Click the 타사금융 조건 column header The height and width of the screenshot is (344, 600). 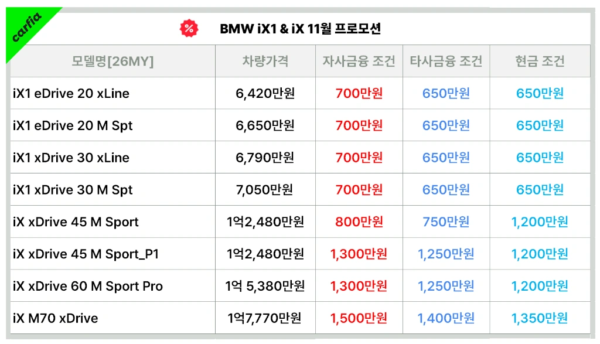[446, 61]
